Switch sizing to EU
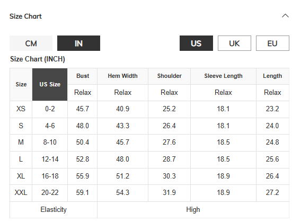The image size is (292, 222). (x=272, y=43)
